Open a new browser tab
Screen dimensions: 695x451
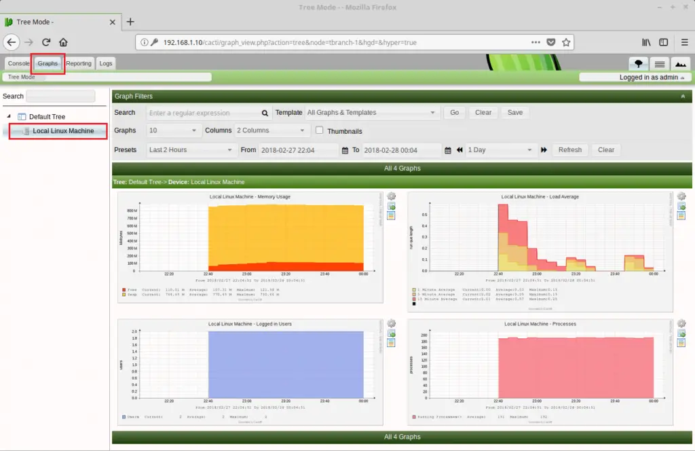tap(130, 22)
